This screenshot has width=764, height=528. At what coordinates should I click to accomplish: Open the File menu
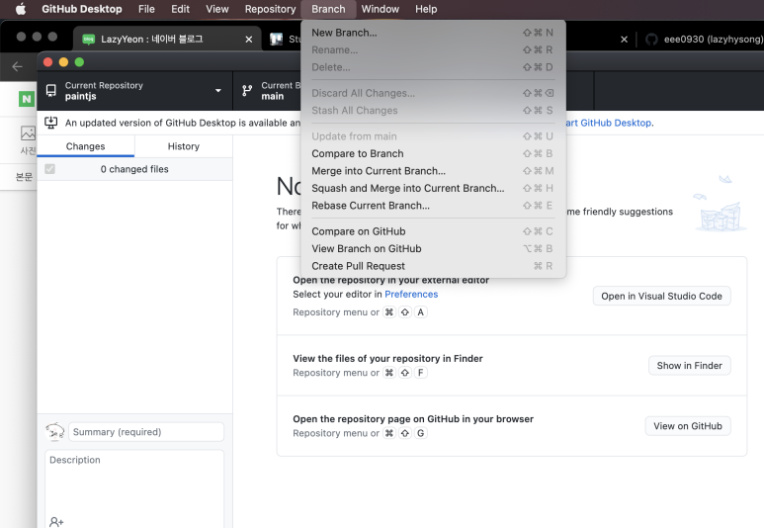pyautogui.click(x=146, y=9)
